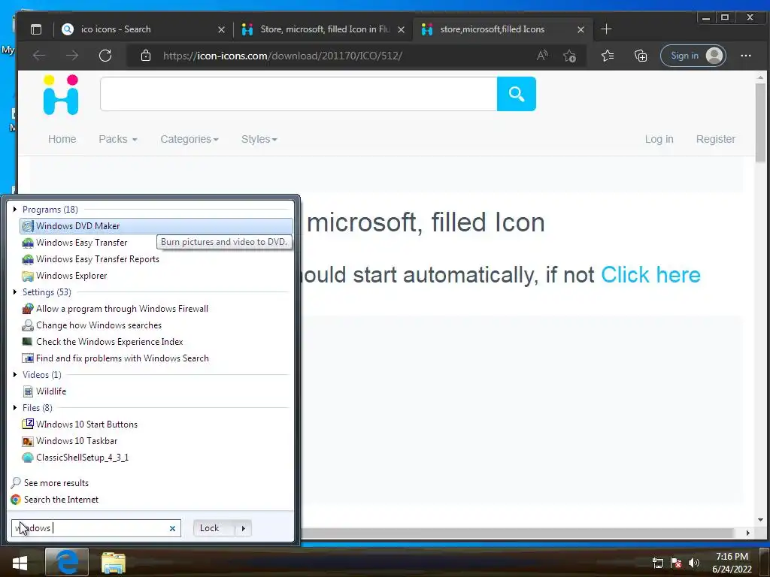Open Edge settings and more menu
Screen dimensions: 770x577
tap(745, 56)
